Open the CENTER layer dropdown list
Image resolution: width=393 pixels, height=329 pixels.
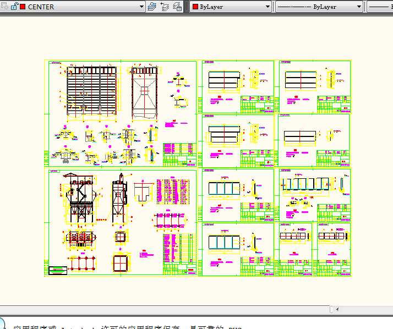[x=141, y=7]
